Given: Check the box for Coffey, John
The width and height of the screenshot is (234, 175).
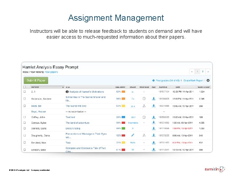Looking at the screenshot, I should 25,117.
